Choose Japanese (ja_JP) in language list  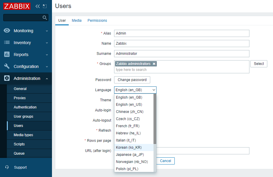134,154
